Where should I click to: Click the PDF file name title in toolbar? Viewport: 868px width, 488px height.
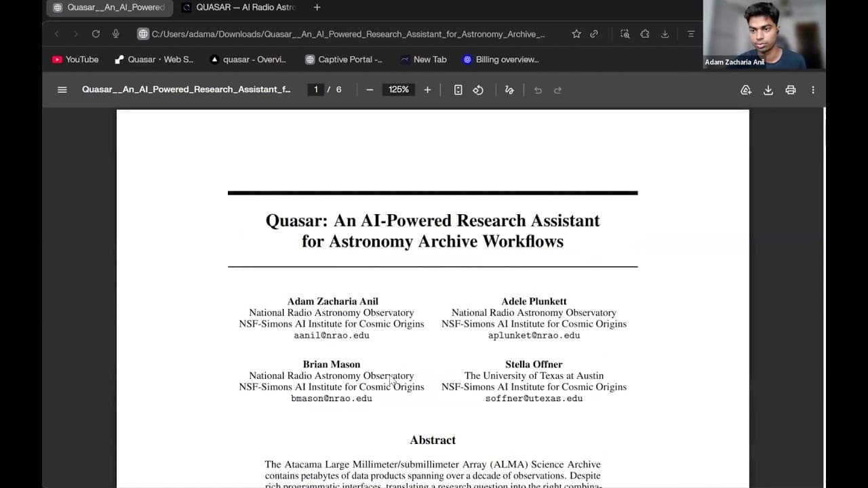tap(186, 89)
